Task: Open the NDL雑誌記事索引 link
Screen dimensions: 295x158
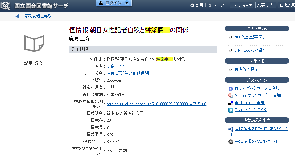Action: click(x=250, y=37)
